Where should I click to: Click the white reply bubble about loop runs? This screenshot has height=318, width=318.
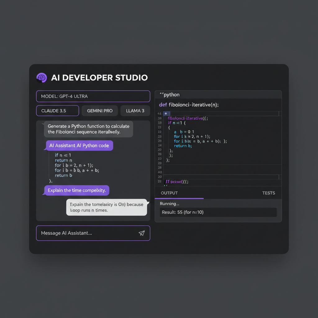(x=107, y=207)
